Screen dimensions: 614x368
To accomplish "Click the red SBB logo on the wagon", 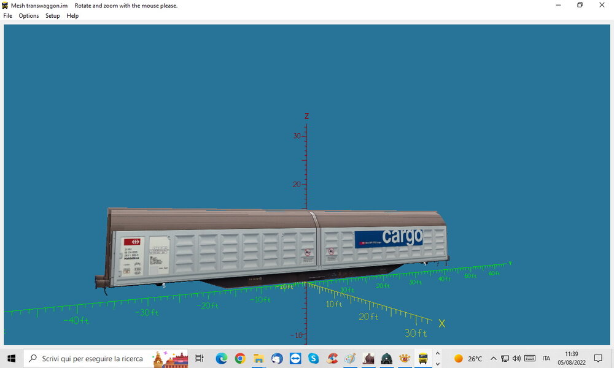I will (132, 242).
